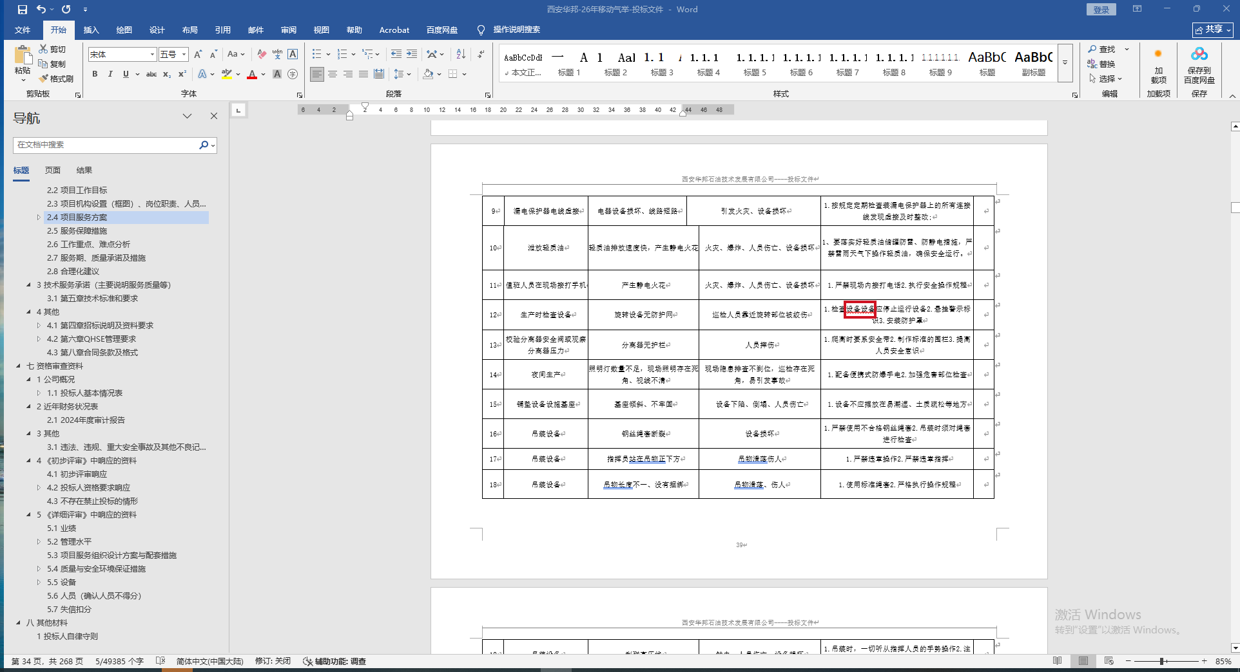The width and height of the screenshot is (1240, 672).
Task: Switch to 页面 tab in navigation pane
Action: coord(53,170)
